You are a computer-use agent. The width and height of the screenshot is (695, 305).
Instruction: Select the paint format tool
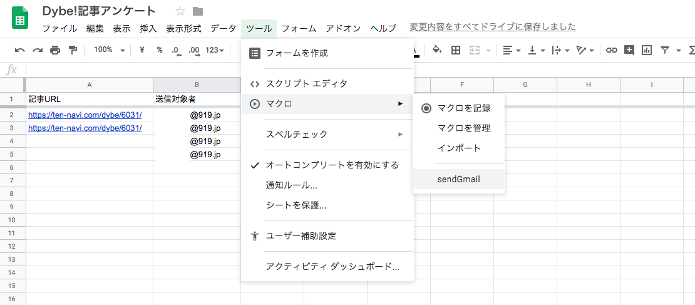point(73,50)
